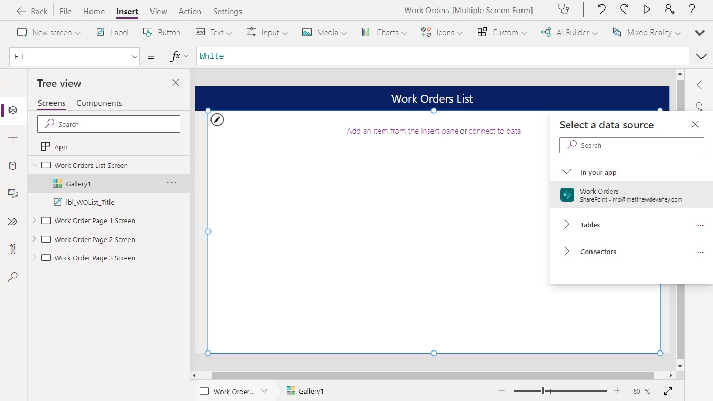
Task: Open the Insert pane with the plus icon
Action: tap(13, 138)
